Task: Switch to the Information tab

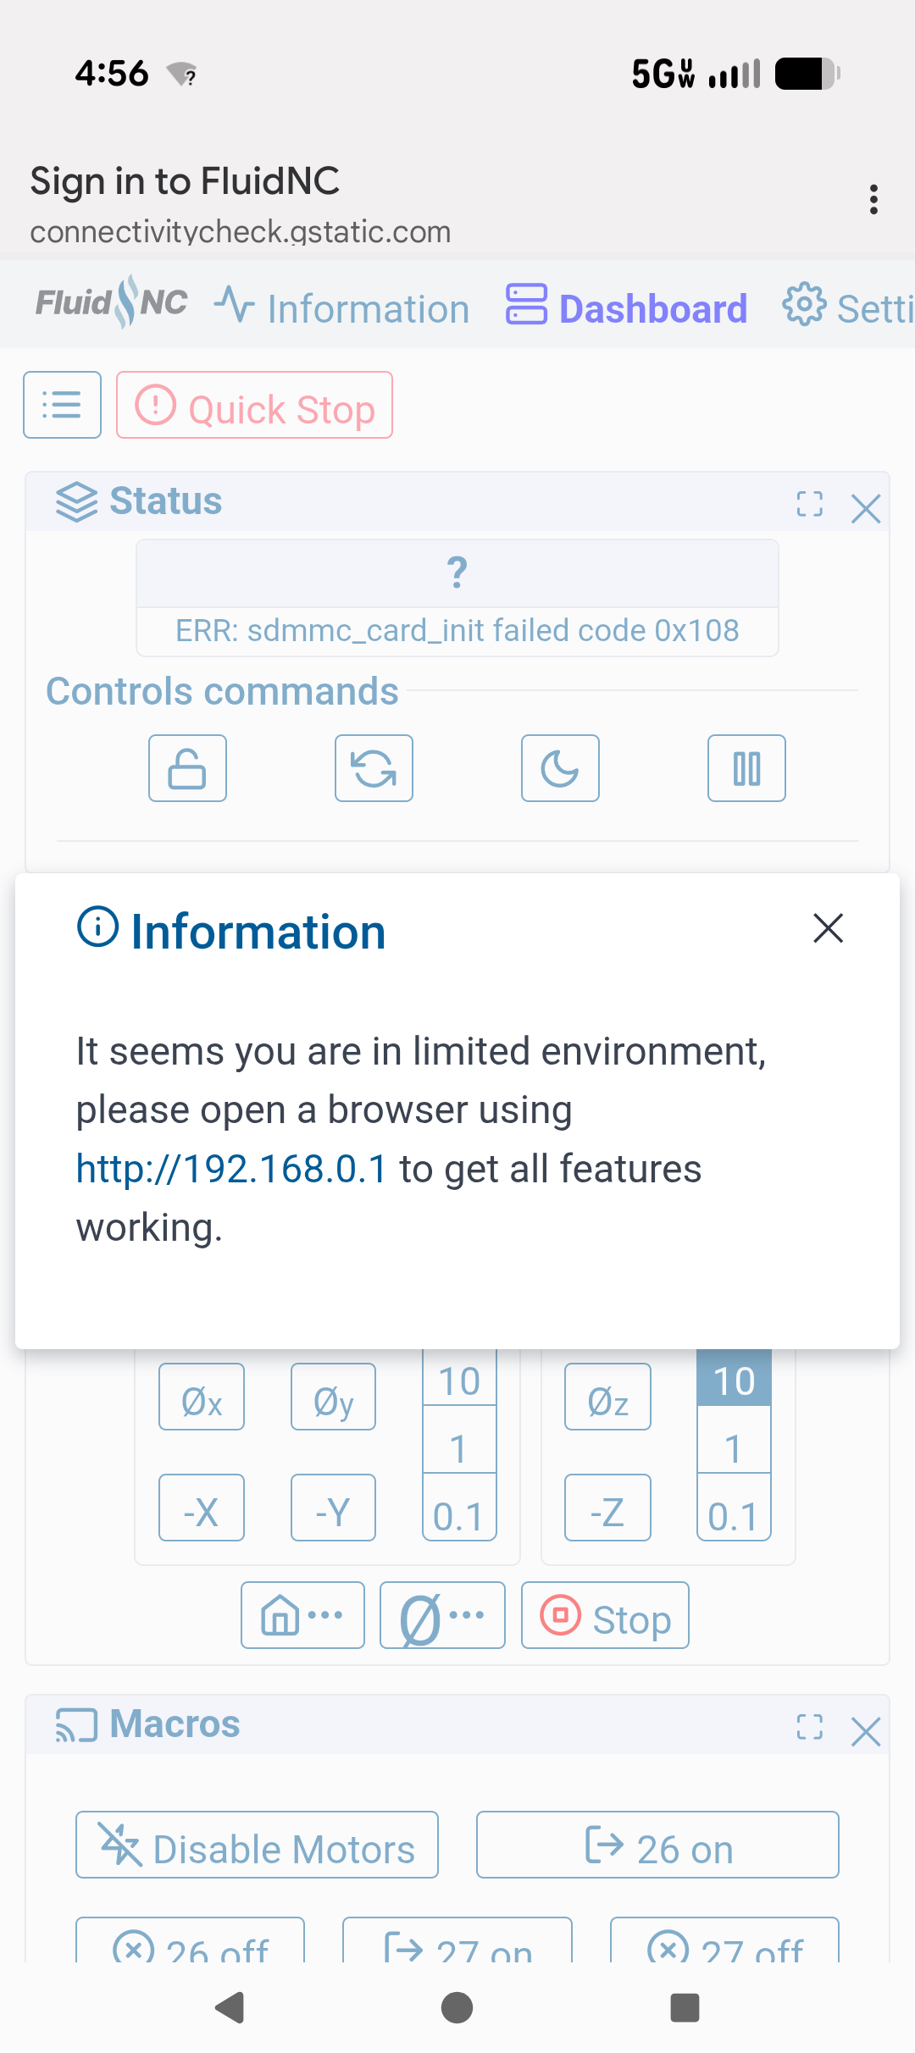Action: point(342,308)
